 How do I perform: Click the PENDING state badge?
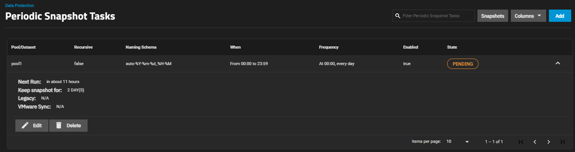[462, 64]
